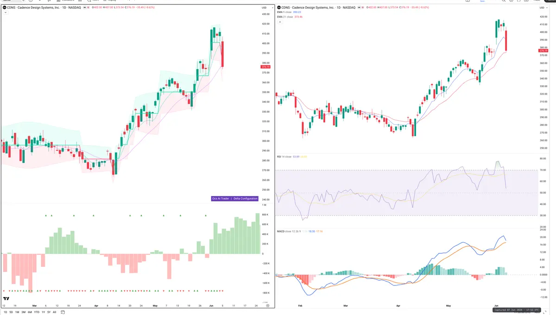Click the 250.00 level on right price axis
The image size is (556, 315).
[x=543, y=148]
